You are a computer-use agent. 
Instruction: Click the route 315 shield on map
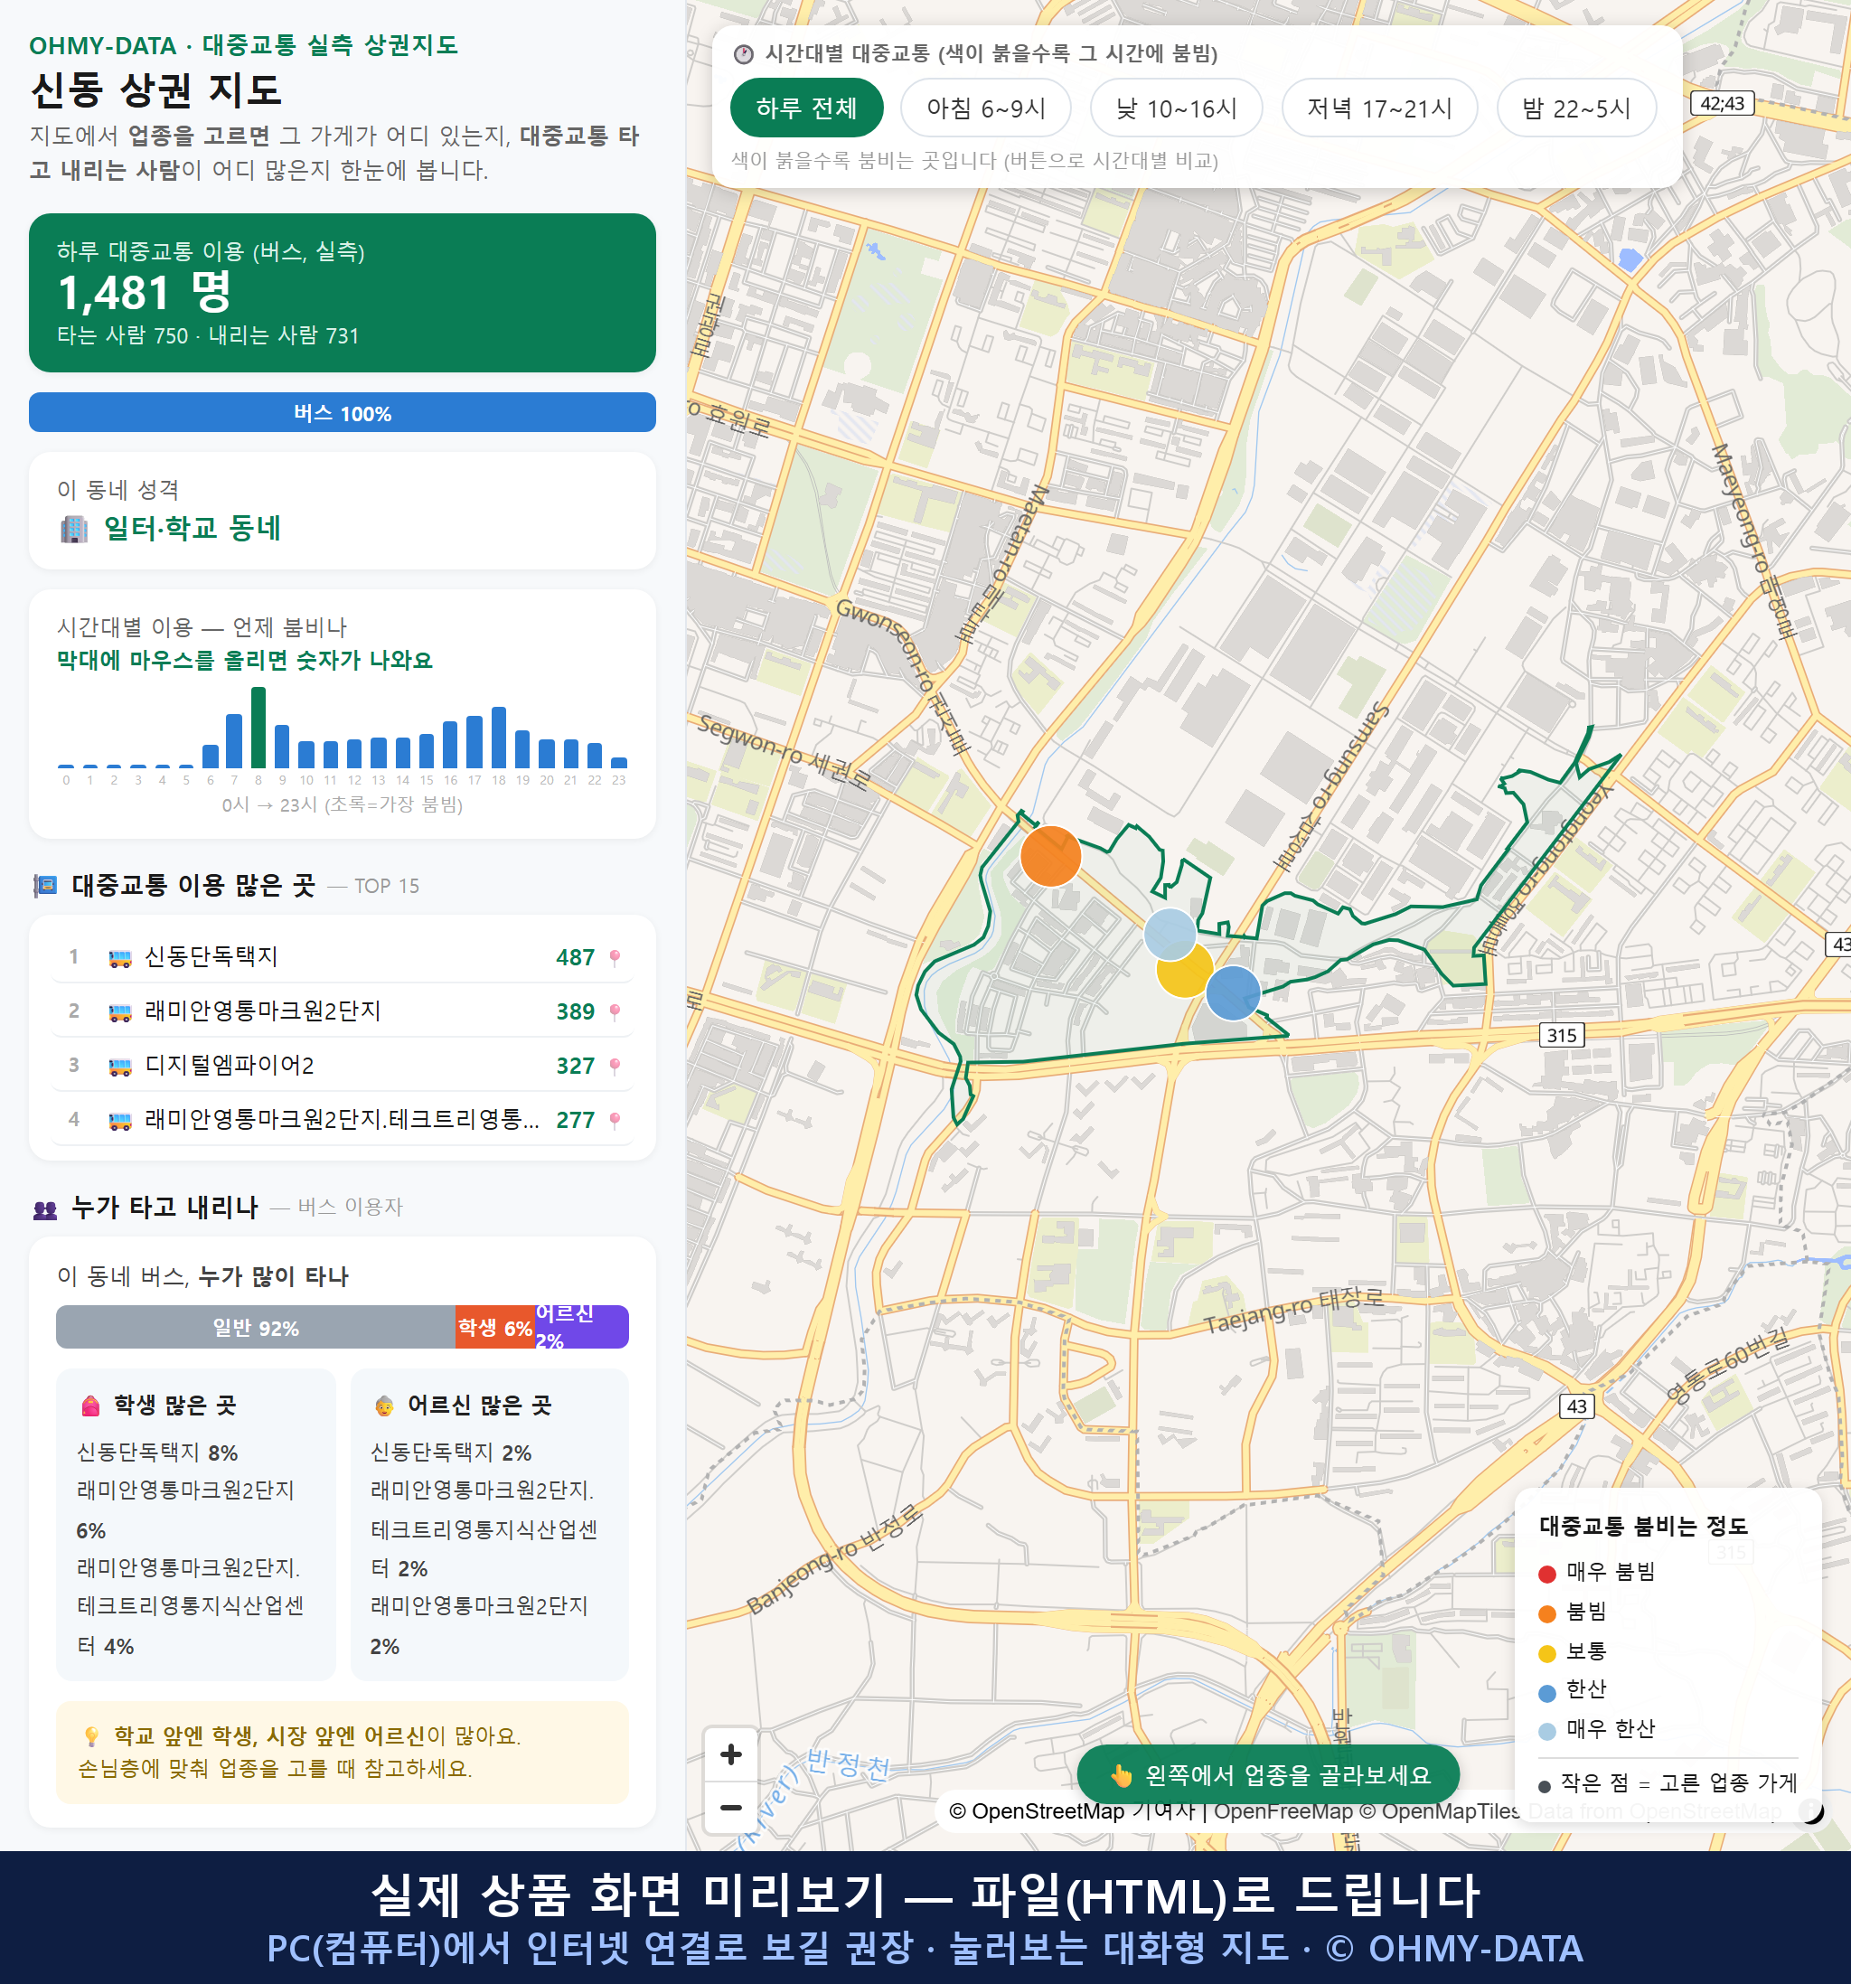[1562, 1035]
